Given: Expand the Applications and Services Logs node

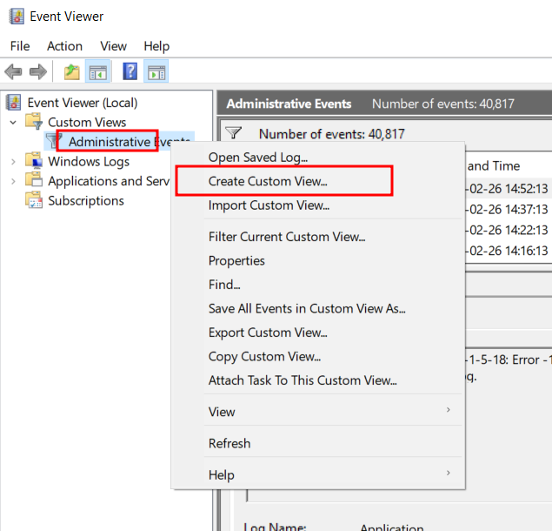Looking at the screenshot, I should (13, 181).
